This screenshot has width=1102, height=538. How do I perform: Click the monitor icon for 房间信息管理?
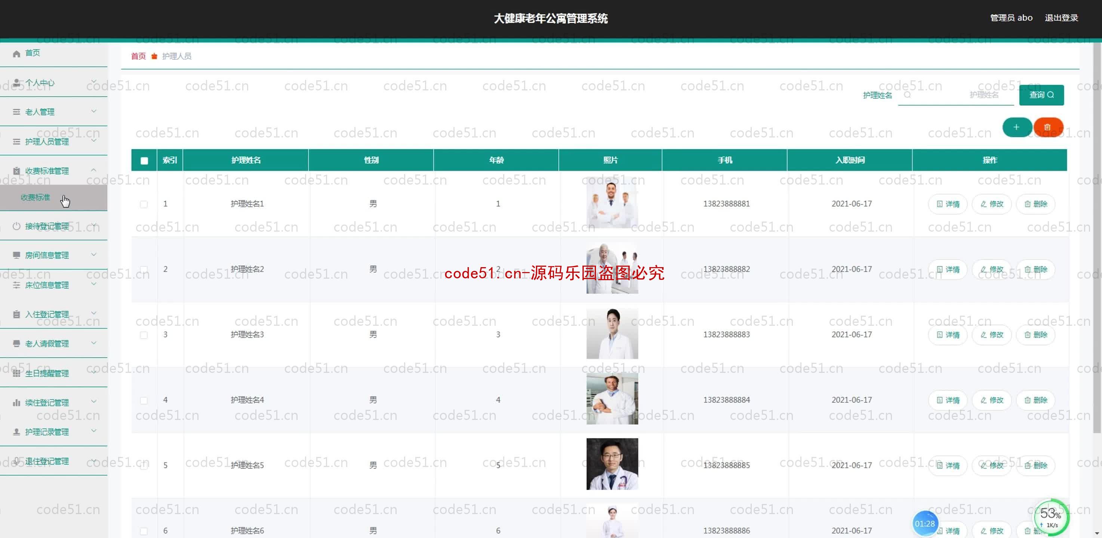(16, 255)
